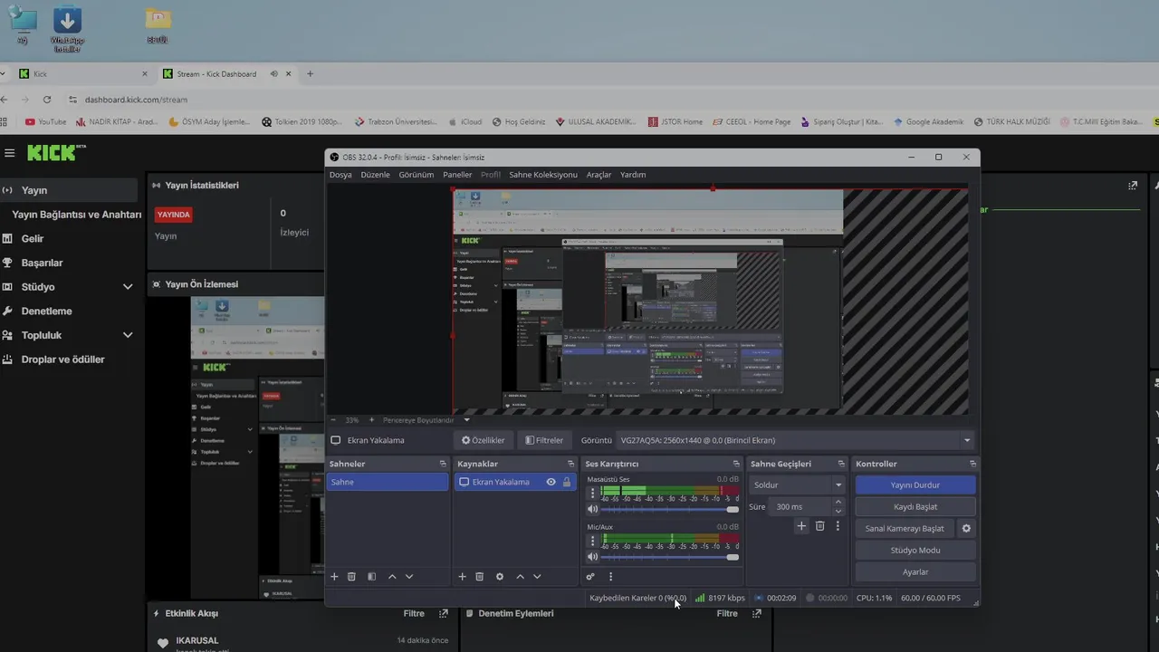Remove scene transition with trash icon

pos(819,525)
